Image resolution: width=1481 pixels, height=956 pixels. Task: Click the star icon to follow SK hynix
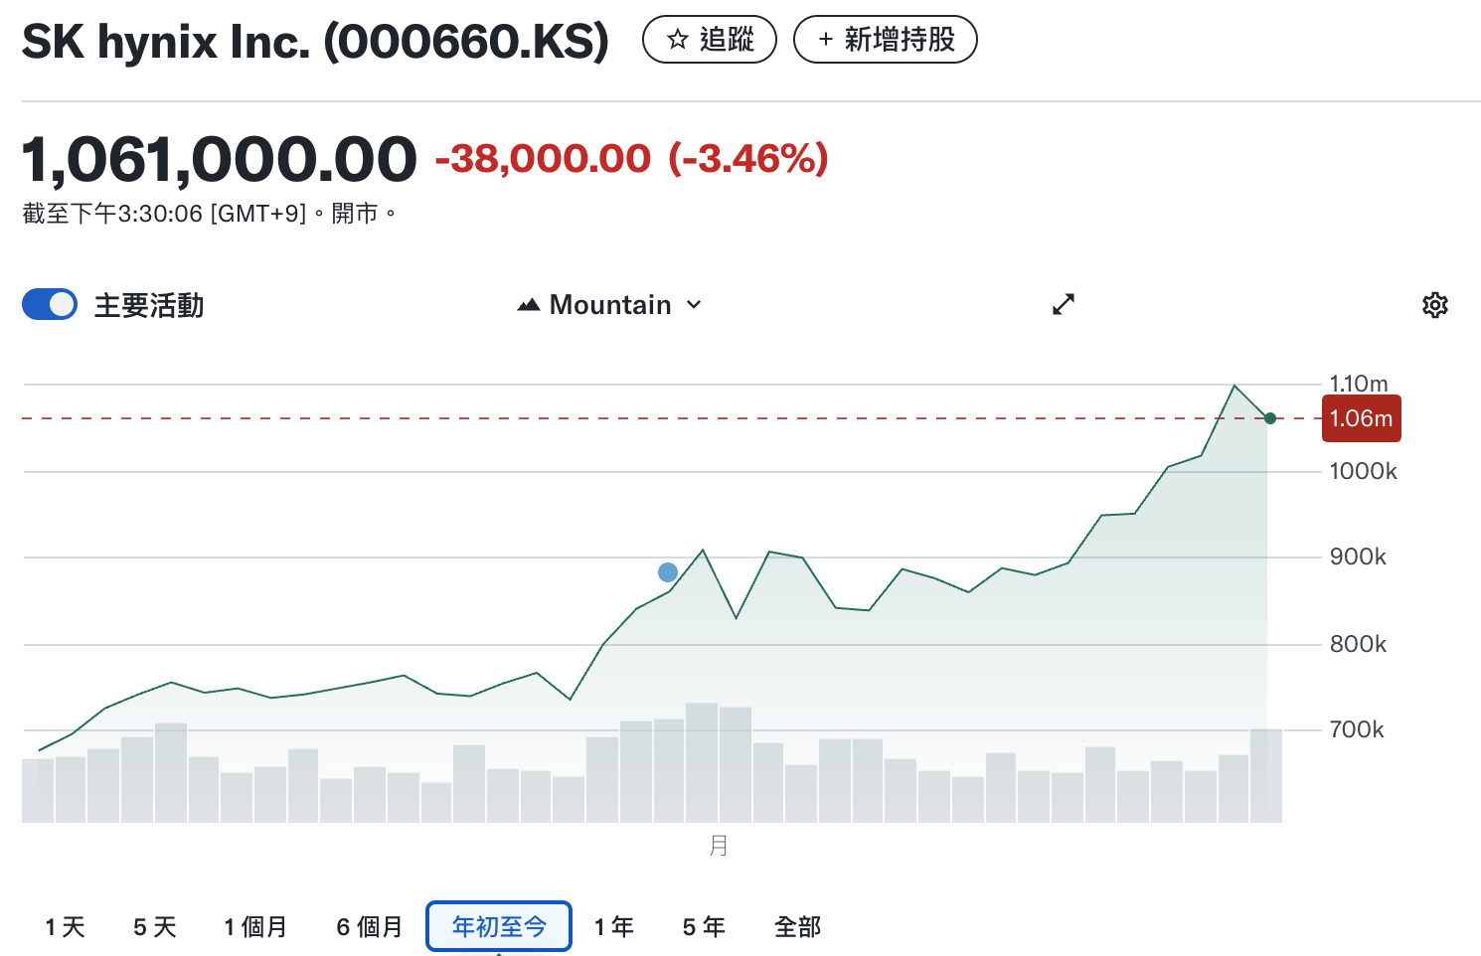tap(679, 40)
